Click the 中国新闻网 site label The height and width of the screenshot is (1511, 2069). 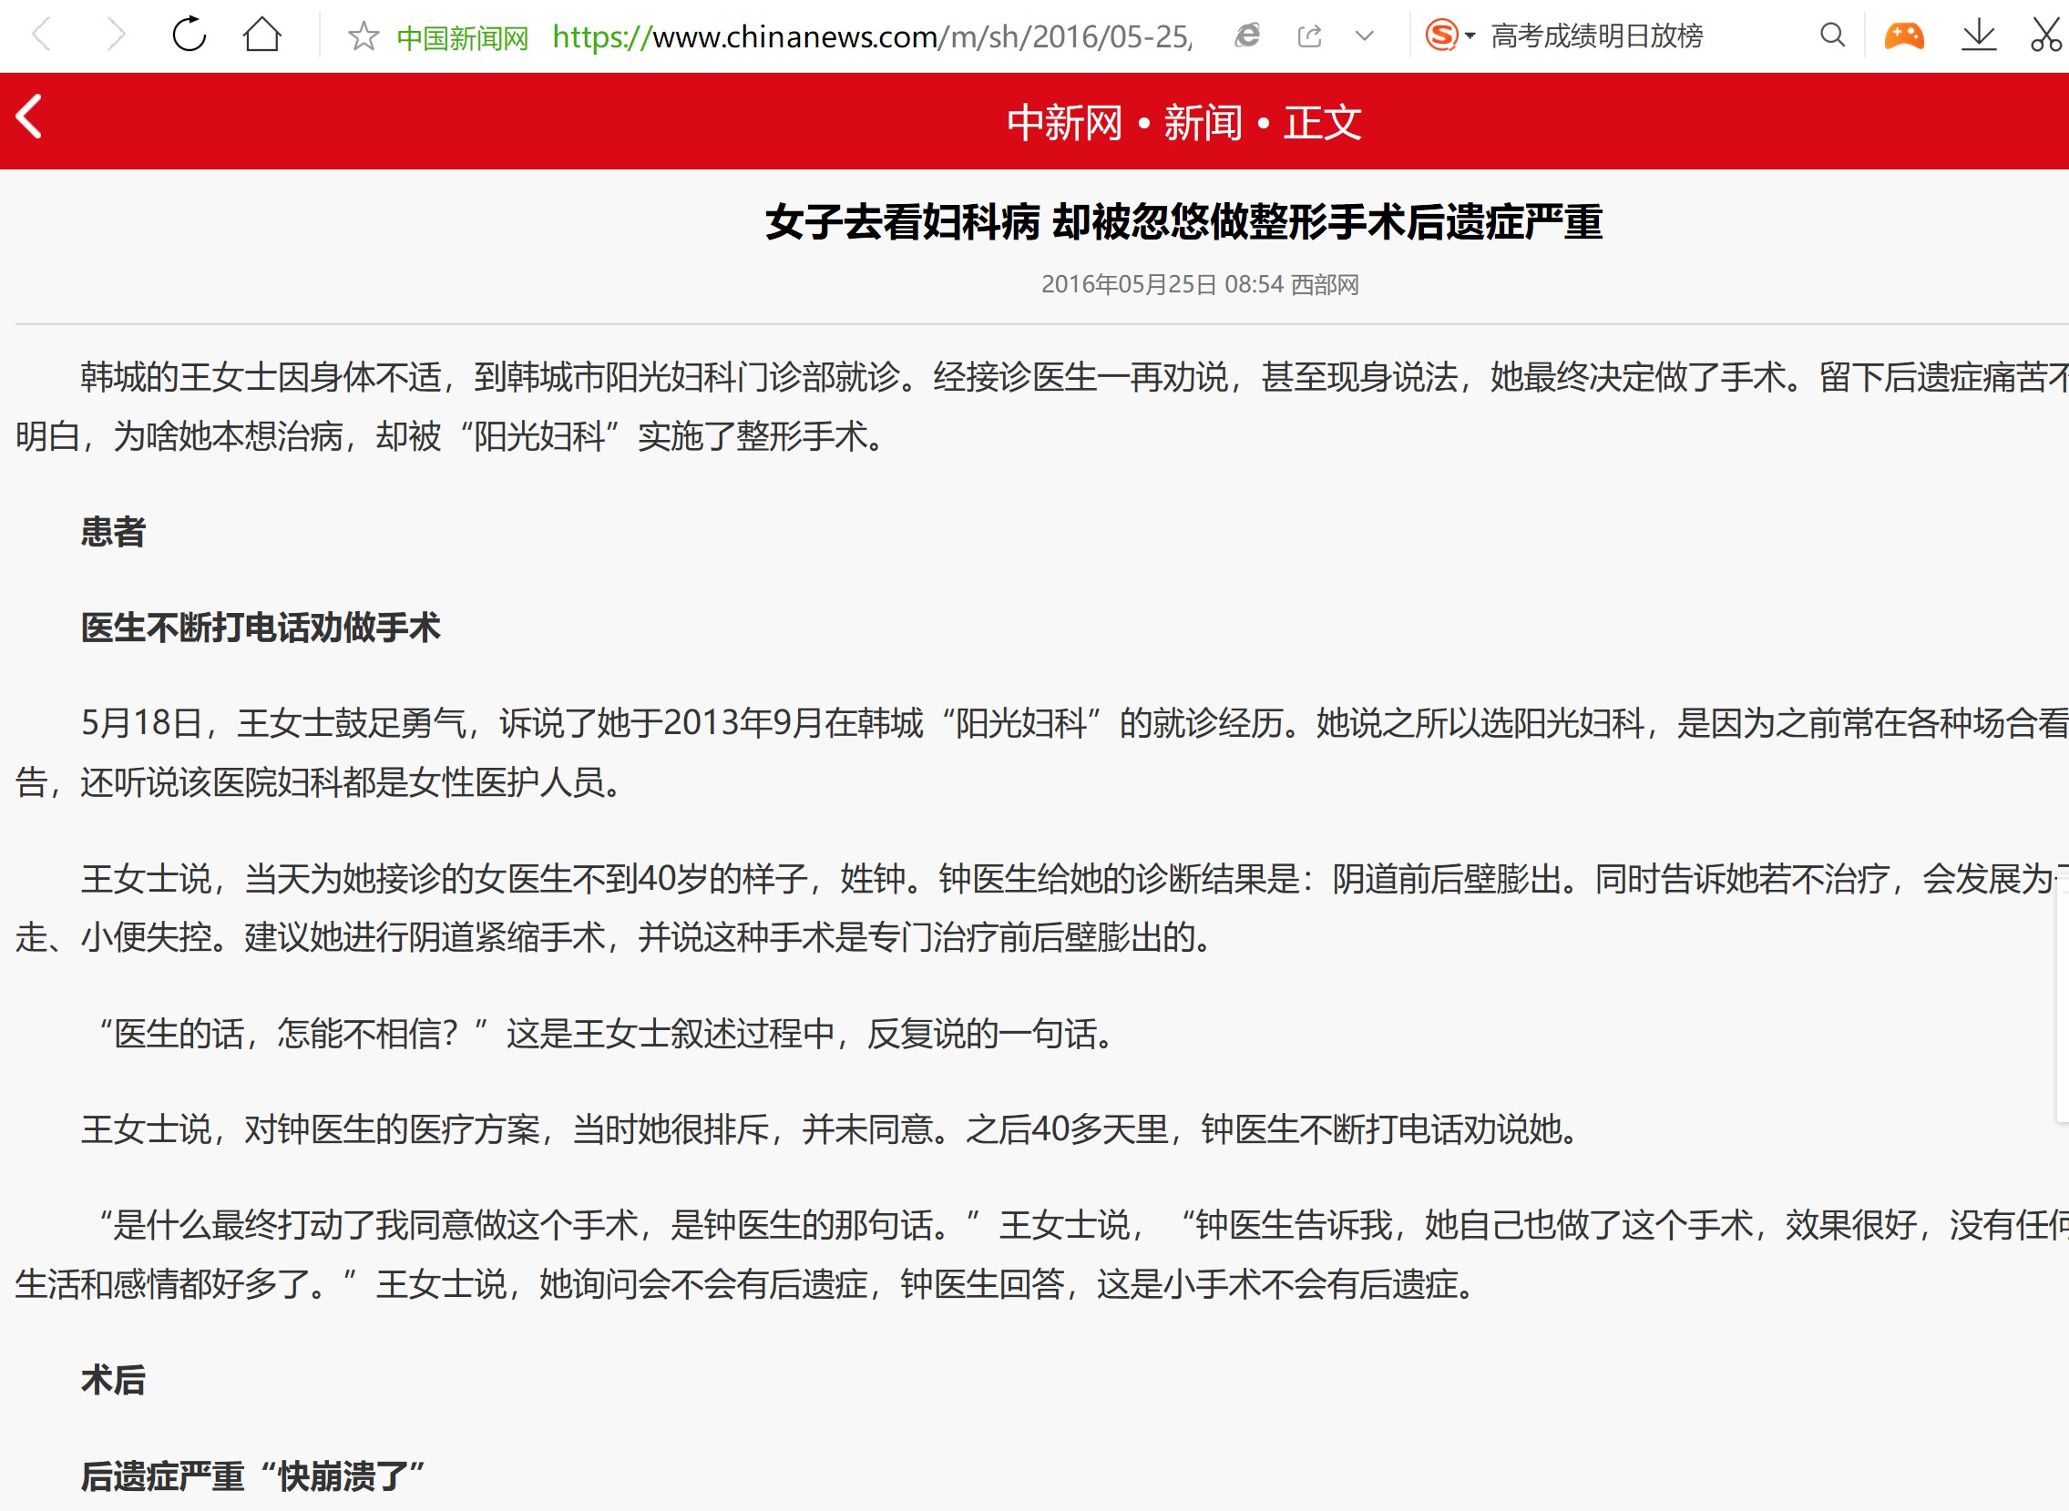[x=463, y=37]
